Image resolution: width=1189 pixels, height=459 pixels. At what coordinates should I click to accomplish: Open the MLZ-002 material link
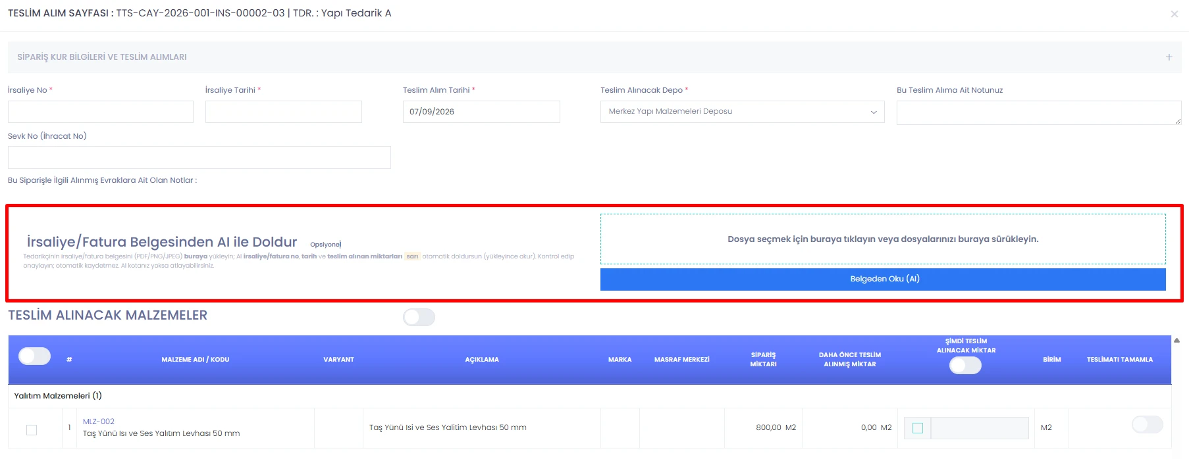pyautogui.click(x=99, y=422)
